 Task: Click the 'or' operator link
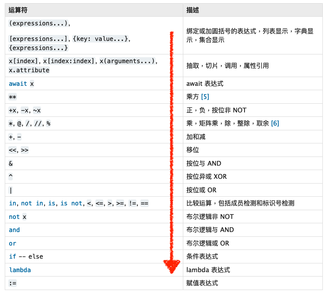[x=12, y=243]
